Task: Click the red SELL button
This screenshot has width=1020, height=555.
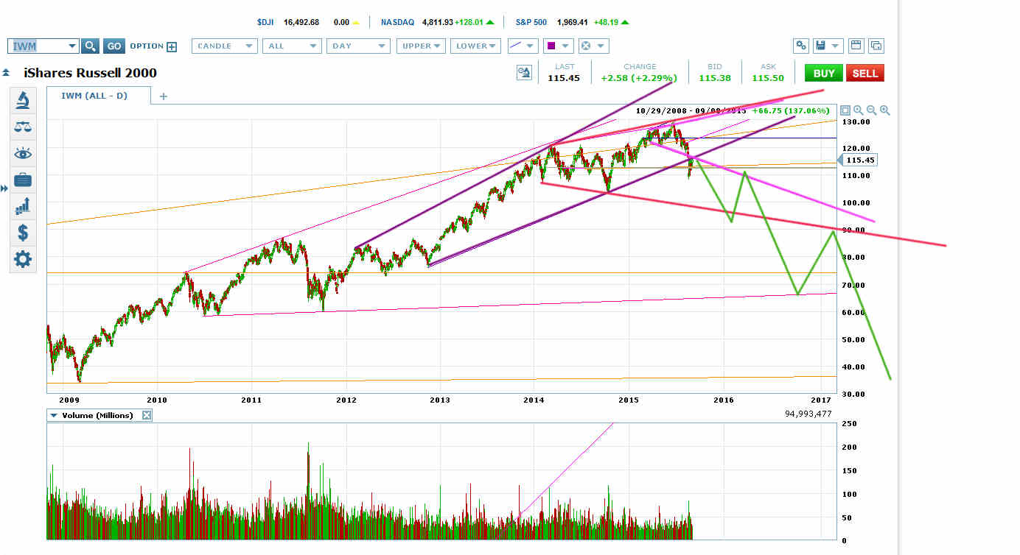Action: [x=865, y=73]
